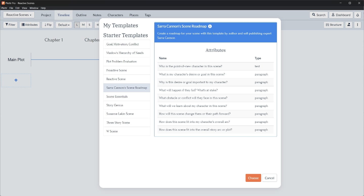This screenshot has width=364, height=196.
Task: Select medium timeline size M
Action: pyautogui.click(x=83, y=25)
